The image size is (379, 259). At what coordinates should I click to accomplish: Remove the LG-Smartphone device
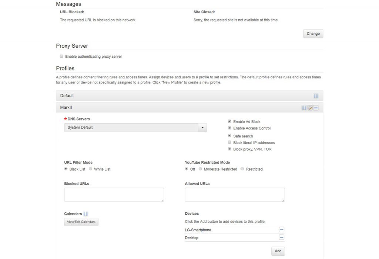click(x=281, y=230)
